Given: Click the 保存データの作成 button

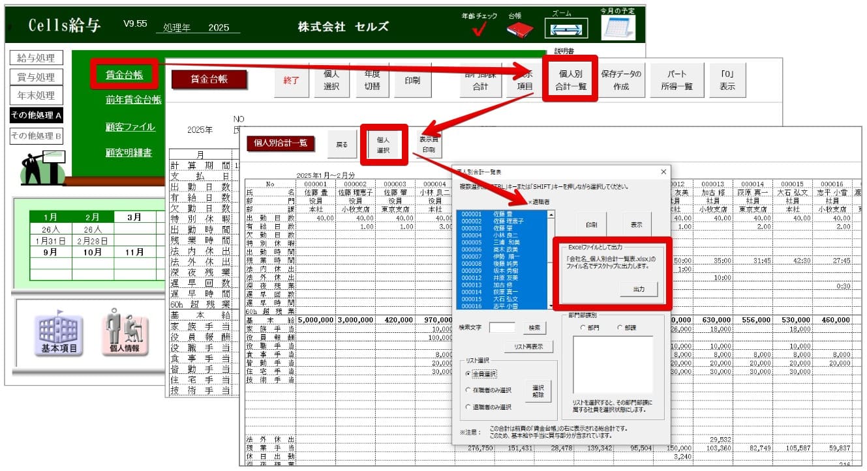Looking at the screenshot, I should point(621,80).
